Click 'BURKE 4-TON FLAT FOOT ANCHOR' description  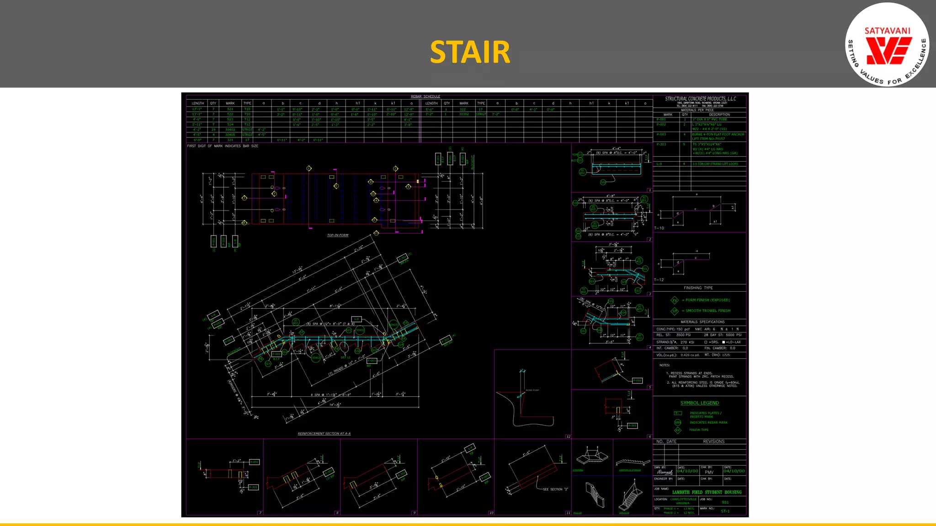[718, 134]
